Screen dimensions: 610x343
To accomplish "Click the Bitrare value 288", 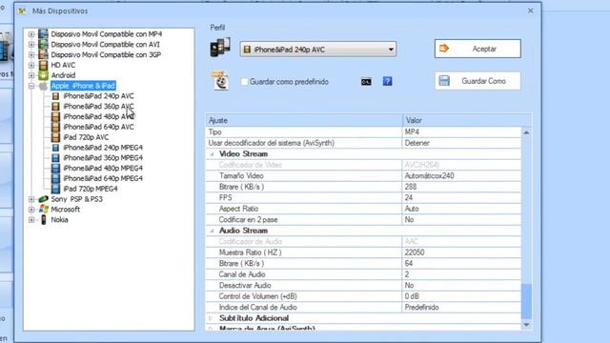I will click(x=411, y=187).
